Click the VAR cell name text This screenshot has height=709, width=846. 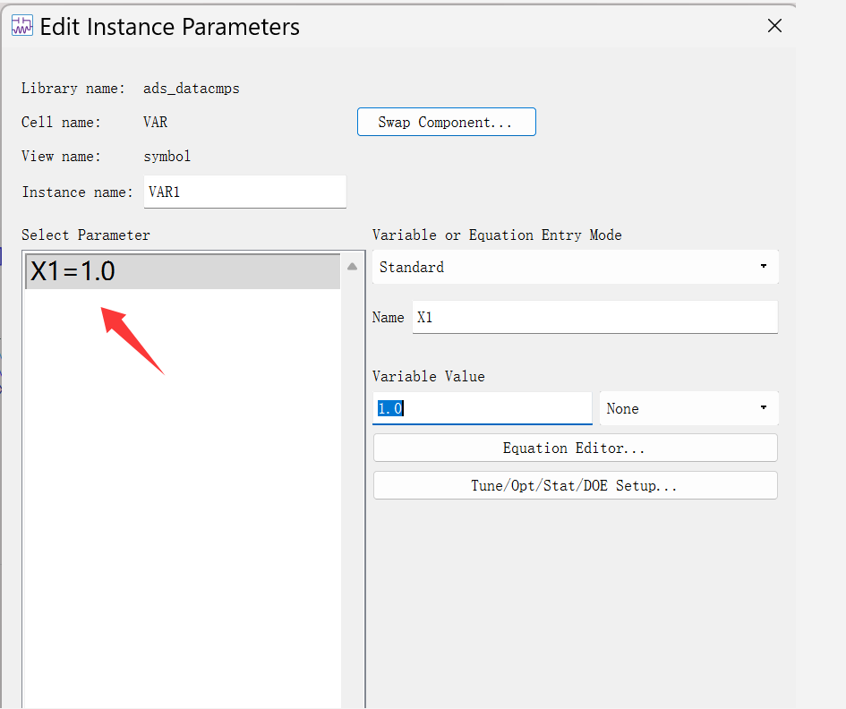click(x=155, y=122)
